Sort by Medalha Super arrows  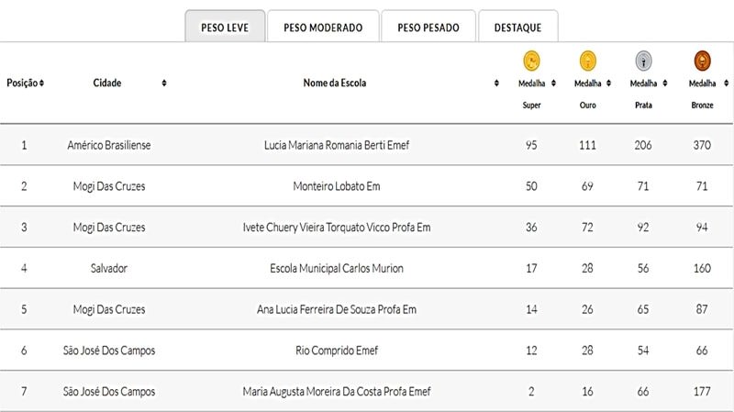[553, 83]
